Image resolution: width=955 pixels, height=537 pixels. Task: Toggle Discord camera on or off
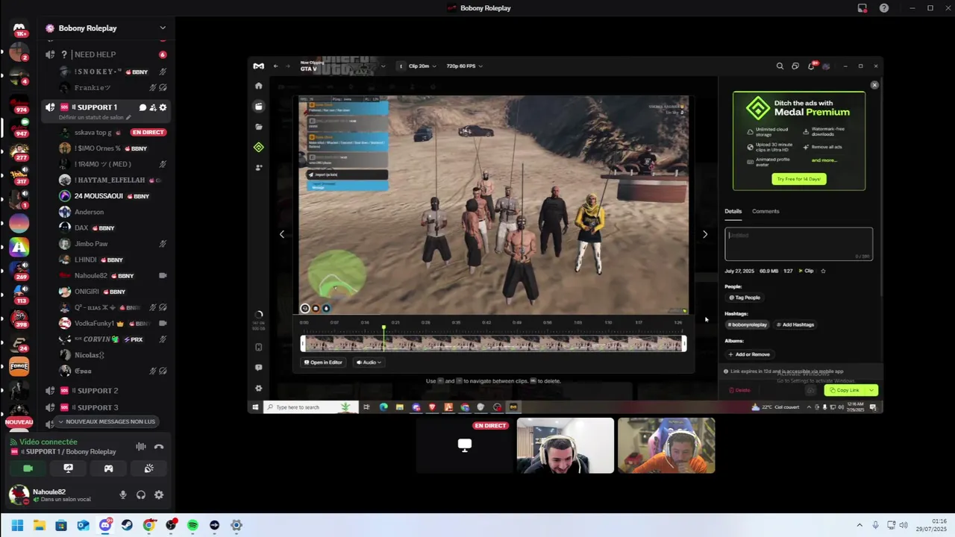pos(28,468)
